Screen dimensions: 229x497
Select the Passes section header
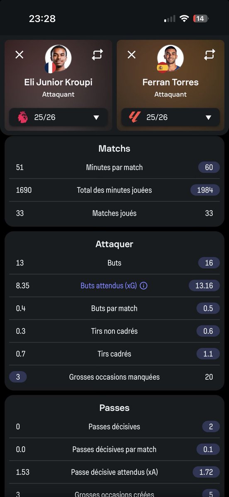click(x=114, y=408)
